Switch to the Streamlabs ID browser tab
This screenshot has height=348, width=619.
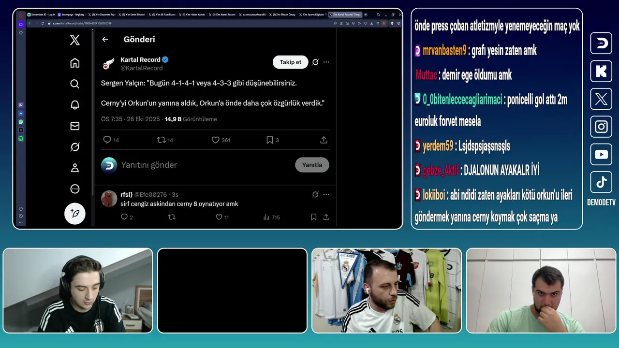point(41,14)
